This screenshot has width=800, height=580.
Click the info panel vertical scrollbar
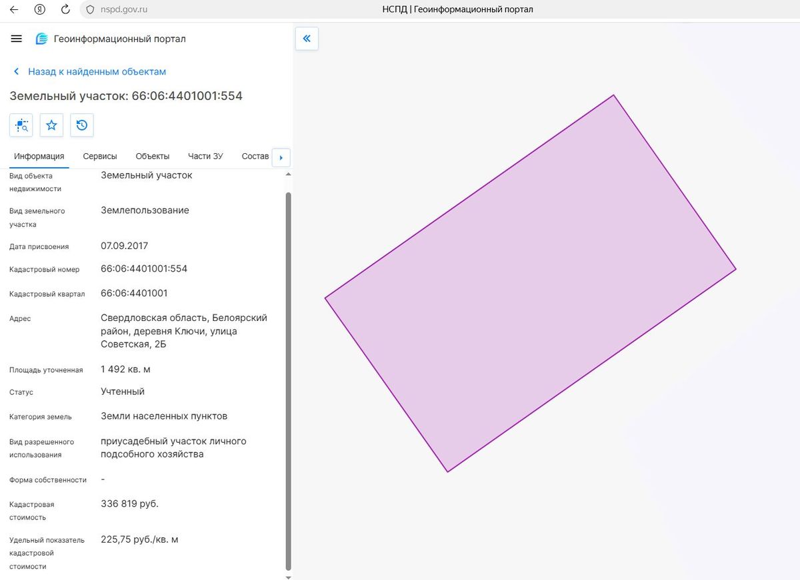289,381
